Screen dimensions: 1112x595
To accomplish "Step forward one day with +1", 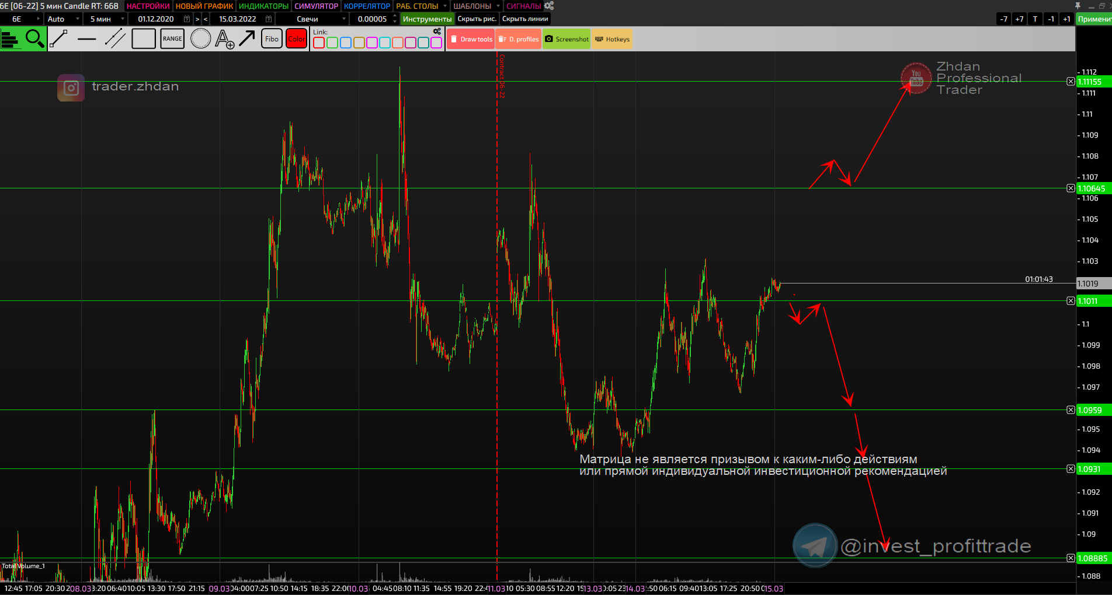I will pyautogui.click(x=1066, y=19).
